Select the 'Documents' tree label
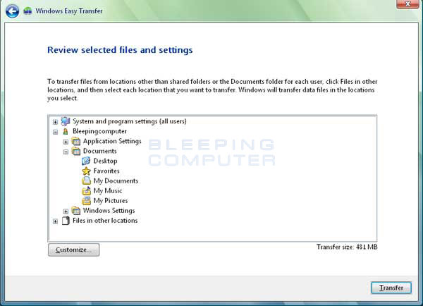 [100, 151]
